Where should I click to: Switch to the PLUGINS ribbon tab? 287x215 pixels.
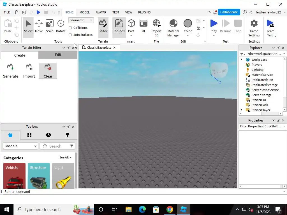coord(144,12)
